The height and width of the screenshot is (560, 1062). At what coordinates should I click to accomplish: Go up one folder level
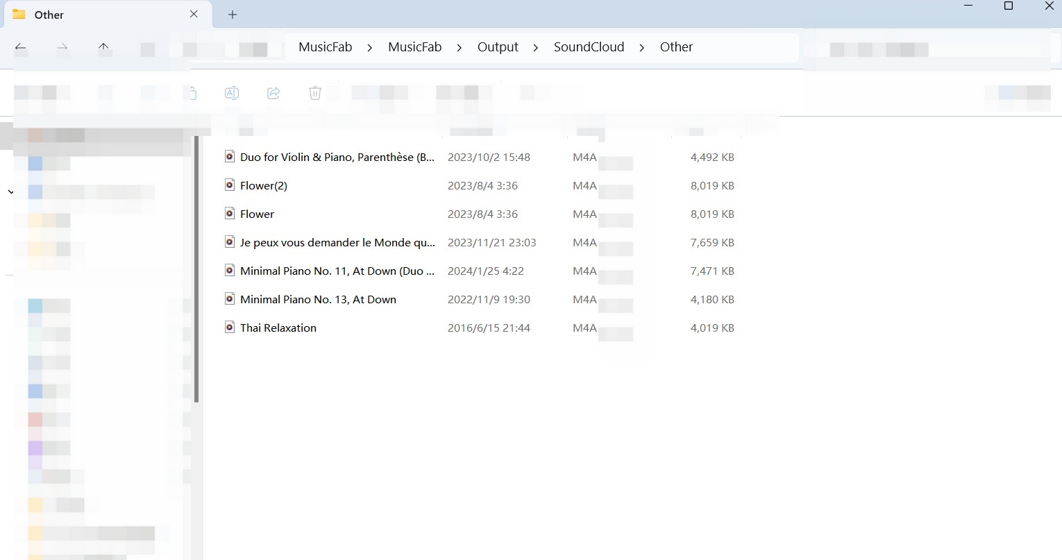tap(103, 47)
